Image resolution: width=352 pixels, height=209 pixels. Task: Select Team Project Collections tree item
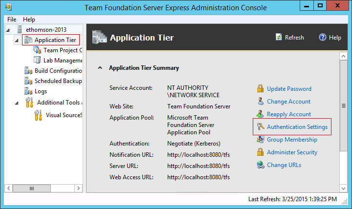[x=63, y=50]
